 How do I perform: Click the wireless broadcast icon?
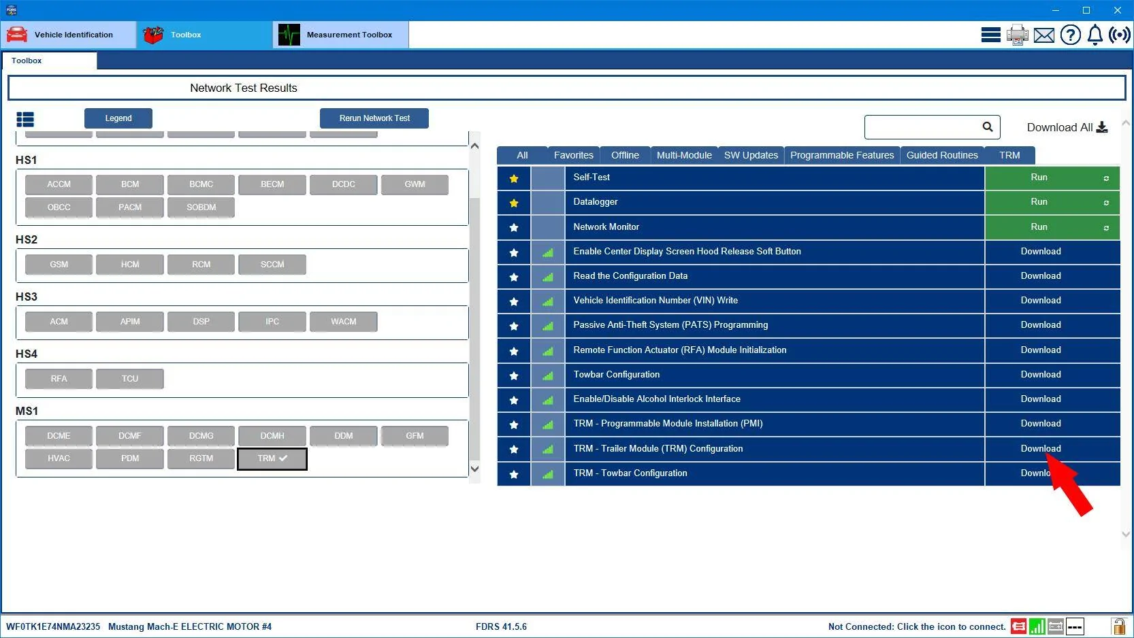pyautogui.click(x=1120, y=35)
